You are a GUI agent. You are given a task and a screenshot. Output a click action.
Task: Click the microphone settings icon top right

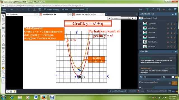point(159,9)
